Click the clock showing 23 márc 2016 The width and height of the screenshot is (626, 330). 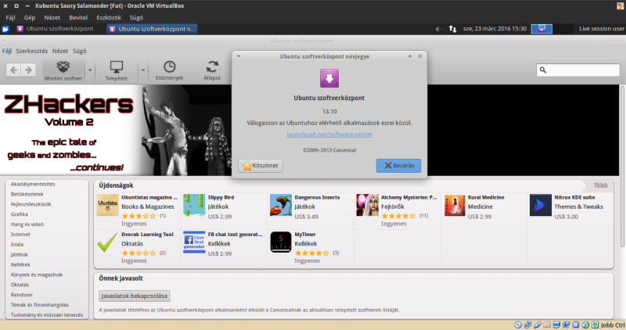495,29
